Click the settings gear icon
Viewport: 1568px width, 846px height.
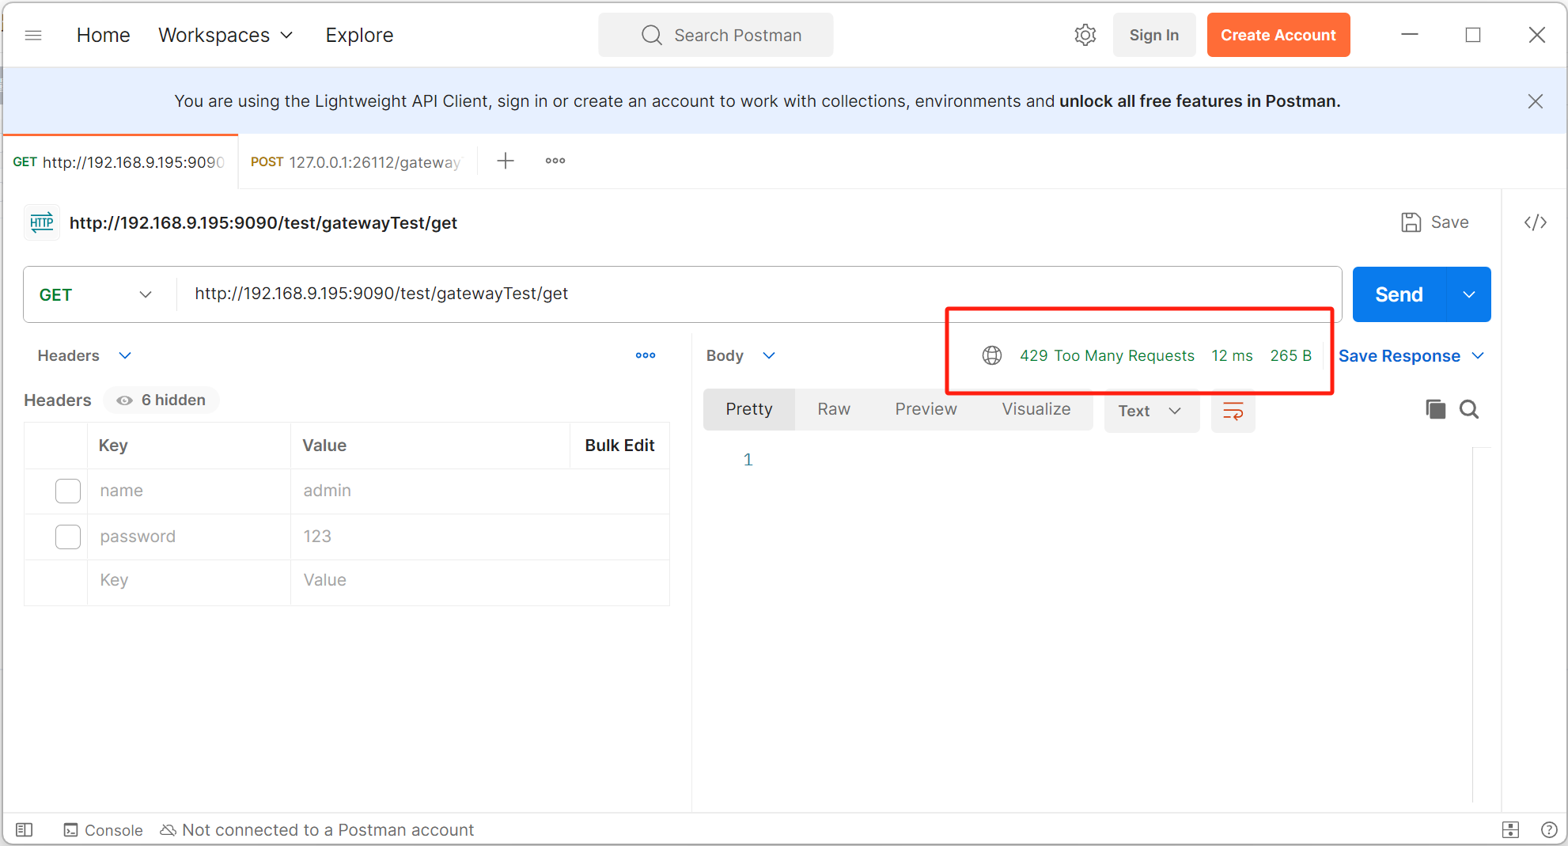tap(1085, 35)
